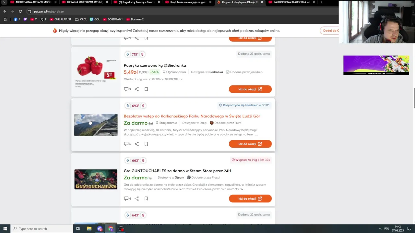Open the Twitch bookmark icon
Viewport: 415px width, 233px height.
click(25, 19)
